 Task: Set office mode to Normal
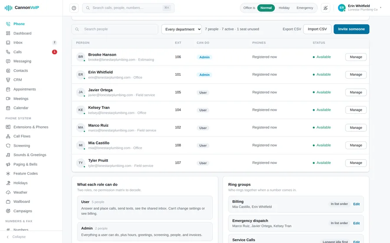(x=266, y=8)
